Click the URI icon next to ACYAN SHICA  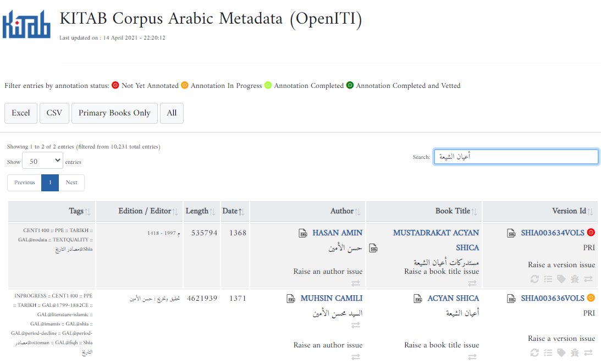[418, 298]
